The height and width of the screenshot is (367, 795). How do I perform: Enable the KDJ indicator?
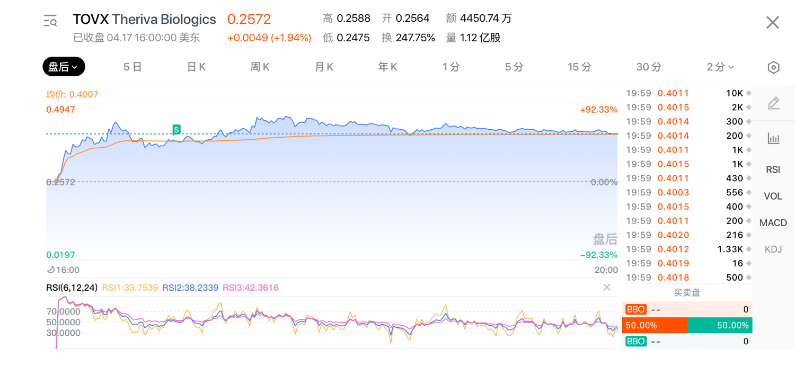tap(773, 249)
